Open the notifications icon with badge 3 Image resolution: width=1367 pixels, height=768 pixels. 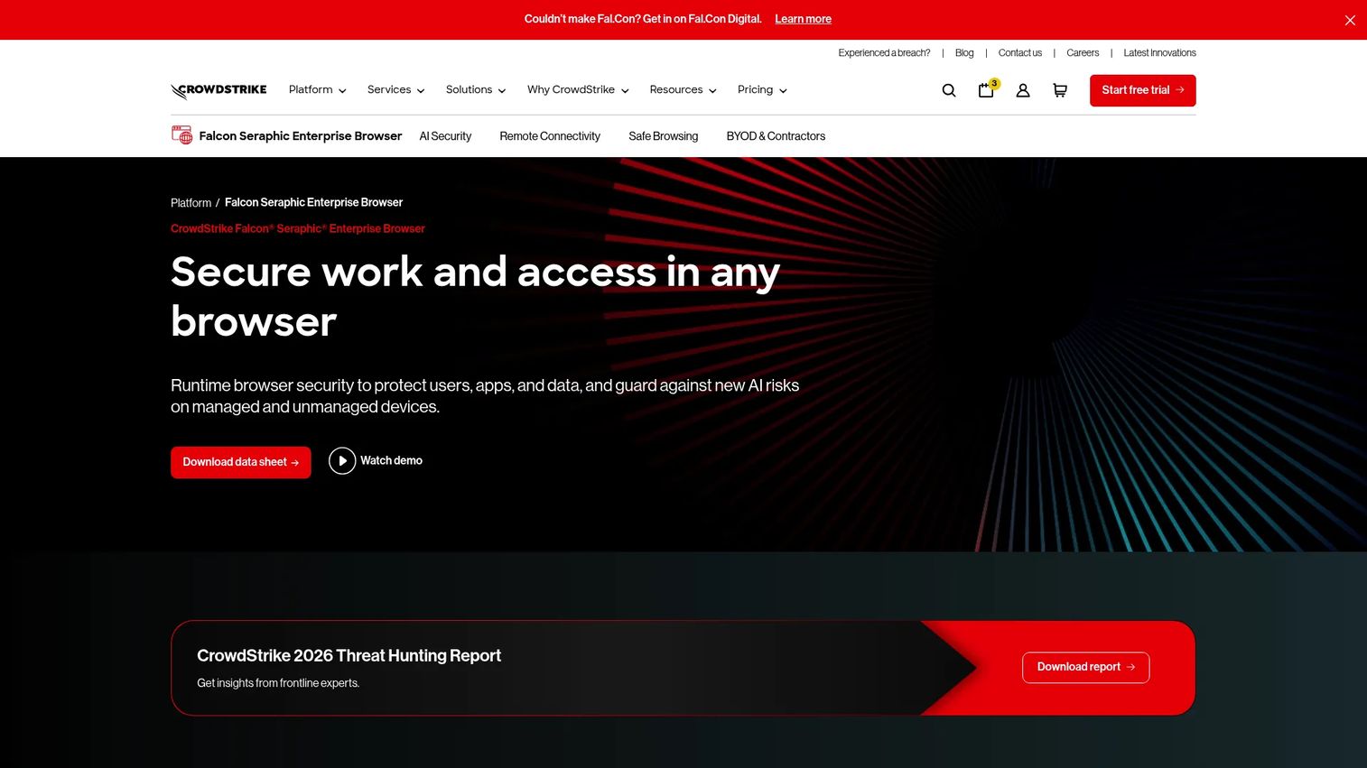[x=987, y=89]
